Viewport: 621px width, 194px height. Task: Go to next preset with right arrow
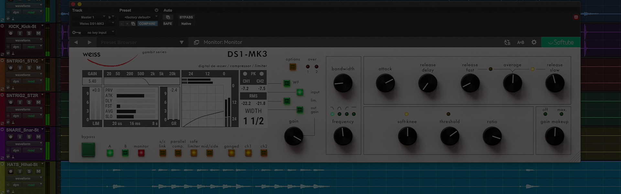(x=90, y=42)
